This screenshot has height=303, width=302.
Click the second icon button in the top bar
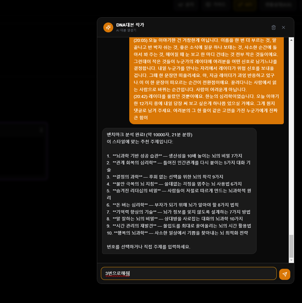(x=215, y=5)
